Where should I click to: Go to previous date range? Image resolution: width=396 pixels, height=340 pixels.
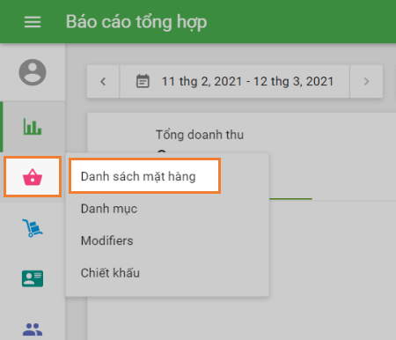pos(103,81)
